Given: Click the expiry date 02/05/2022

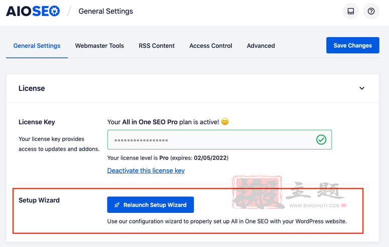Looking at the screenshot, I should (x=210, y=158).
